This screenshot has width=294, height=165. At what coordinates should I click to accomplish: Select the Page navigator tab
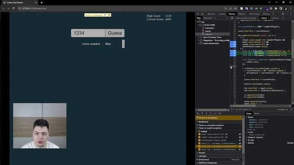point(199,18)
